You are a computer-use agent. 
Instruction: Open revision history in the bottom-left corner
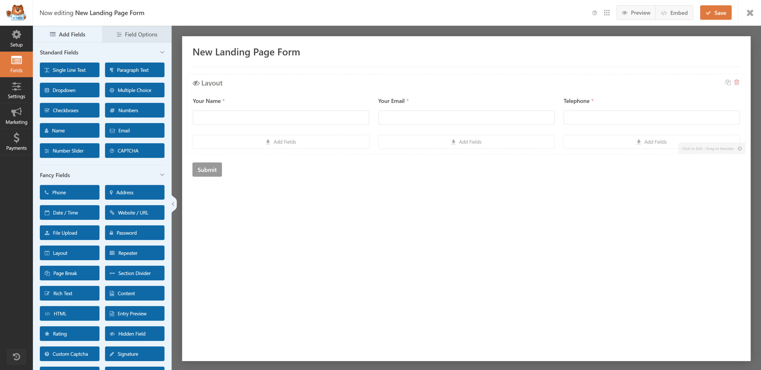click(x=16, y=357)
